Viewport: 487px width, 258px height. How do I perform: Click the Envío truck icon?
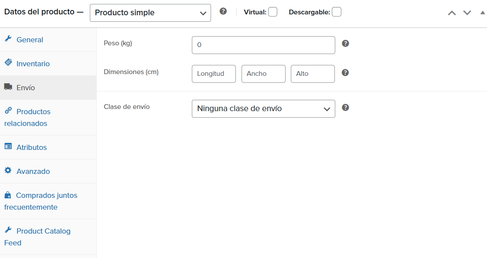coord(8,87)
